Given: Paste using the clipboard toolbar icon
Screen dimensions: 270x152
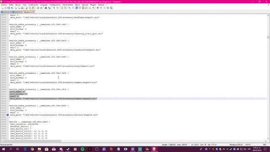Looking at the screenshot, I should click(x=33, y=8).
